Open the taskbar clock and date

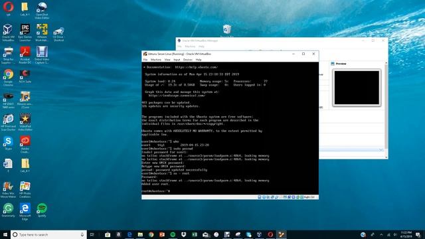(406, 234)
